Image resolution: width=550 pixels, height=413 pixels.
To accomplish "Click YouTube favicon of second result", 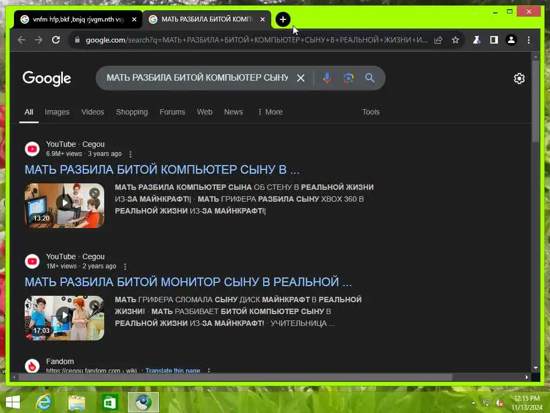I will (x=32, y=261).
